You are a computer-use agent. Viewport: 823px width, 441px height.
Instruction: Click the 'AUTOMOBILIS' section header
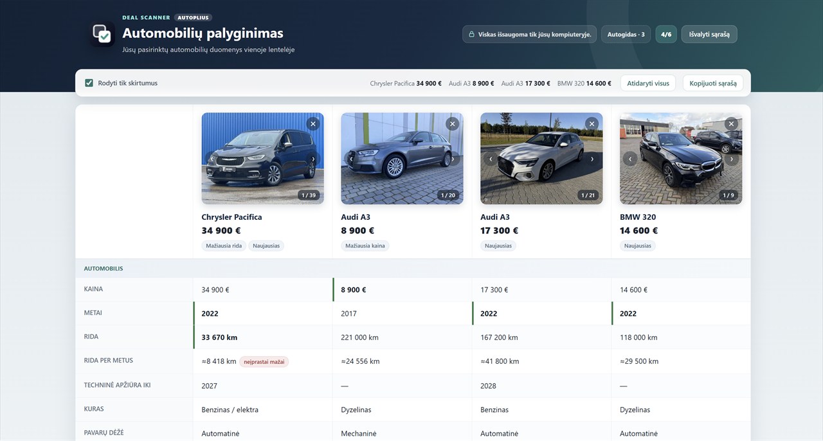(104, 268)
